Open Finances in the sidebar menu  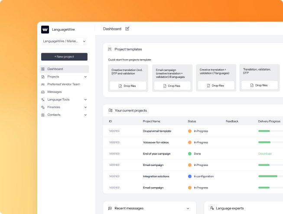tap(64, 107)
